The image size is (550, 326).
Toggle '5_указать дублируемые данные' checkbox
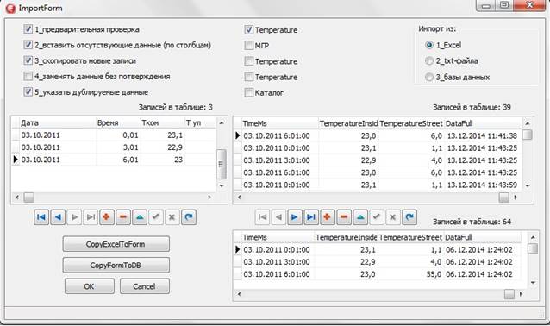[x=28, y=92]
